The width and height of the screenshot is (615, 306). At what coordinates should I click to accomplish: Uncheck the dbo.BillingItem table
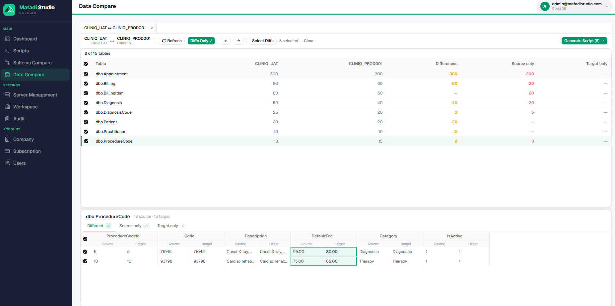click(x=86, y=93)
